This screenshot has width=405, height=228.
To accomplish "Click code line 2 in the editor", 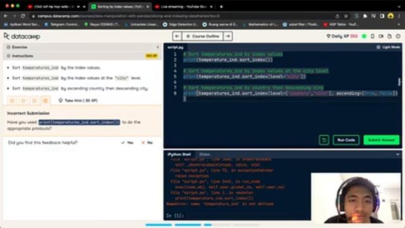I will pyautogui.click(x=228, y=60).
